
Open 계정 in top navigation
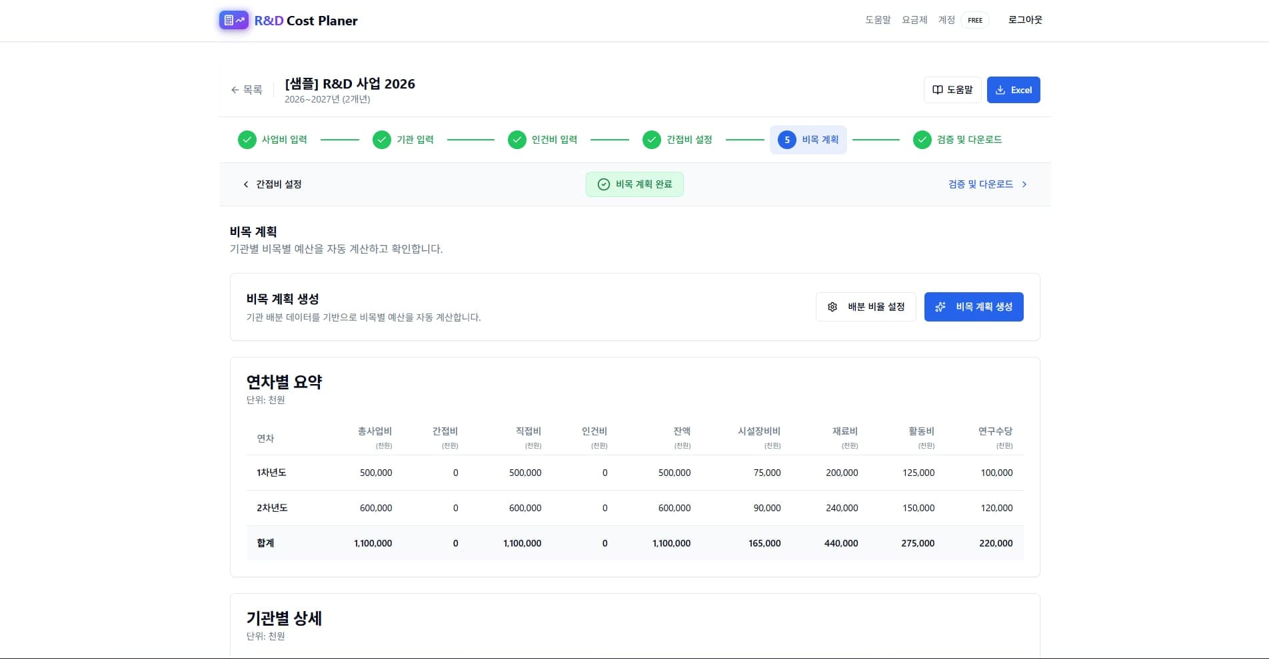pos(946,20)
